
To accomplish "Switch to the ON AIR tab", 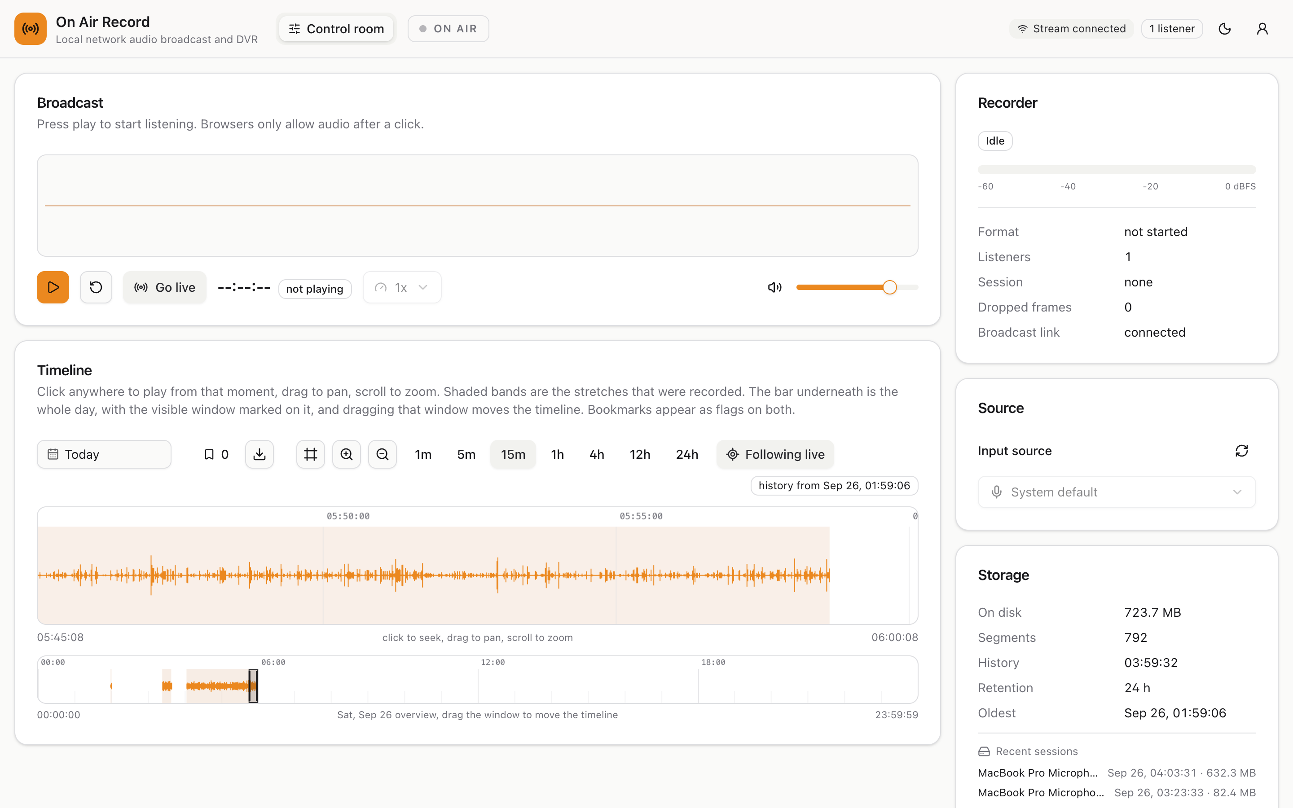I will (448, 29).
